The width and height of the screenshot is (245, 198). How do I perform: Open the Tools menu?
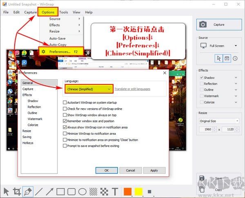(x=63, y=12)
